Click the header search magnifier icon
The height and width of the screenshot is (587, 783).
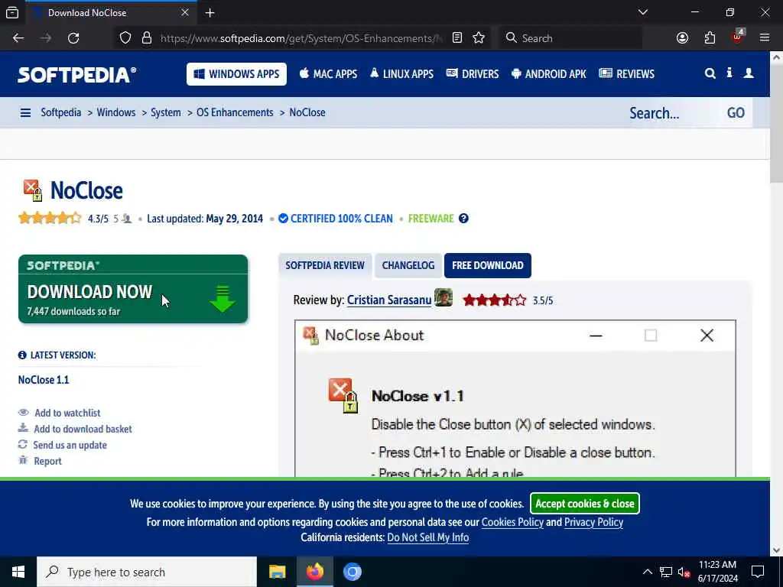tap(710, 74)
